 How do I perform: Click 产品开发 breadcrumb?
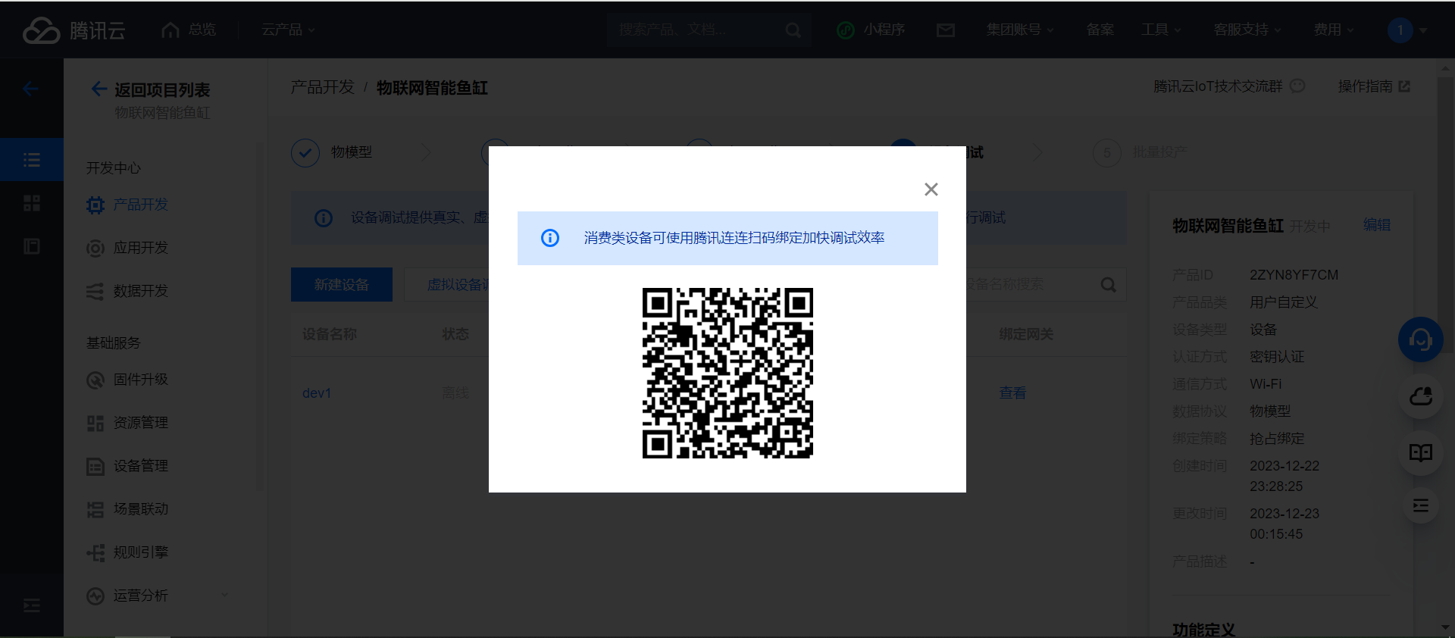(323, 88)
